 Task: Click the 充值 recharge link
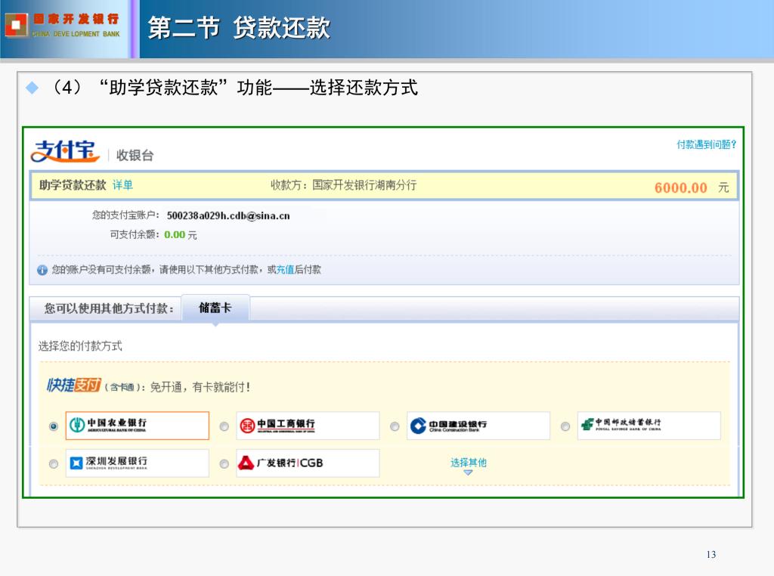285,269
